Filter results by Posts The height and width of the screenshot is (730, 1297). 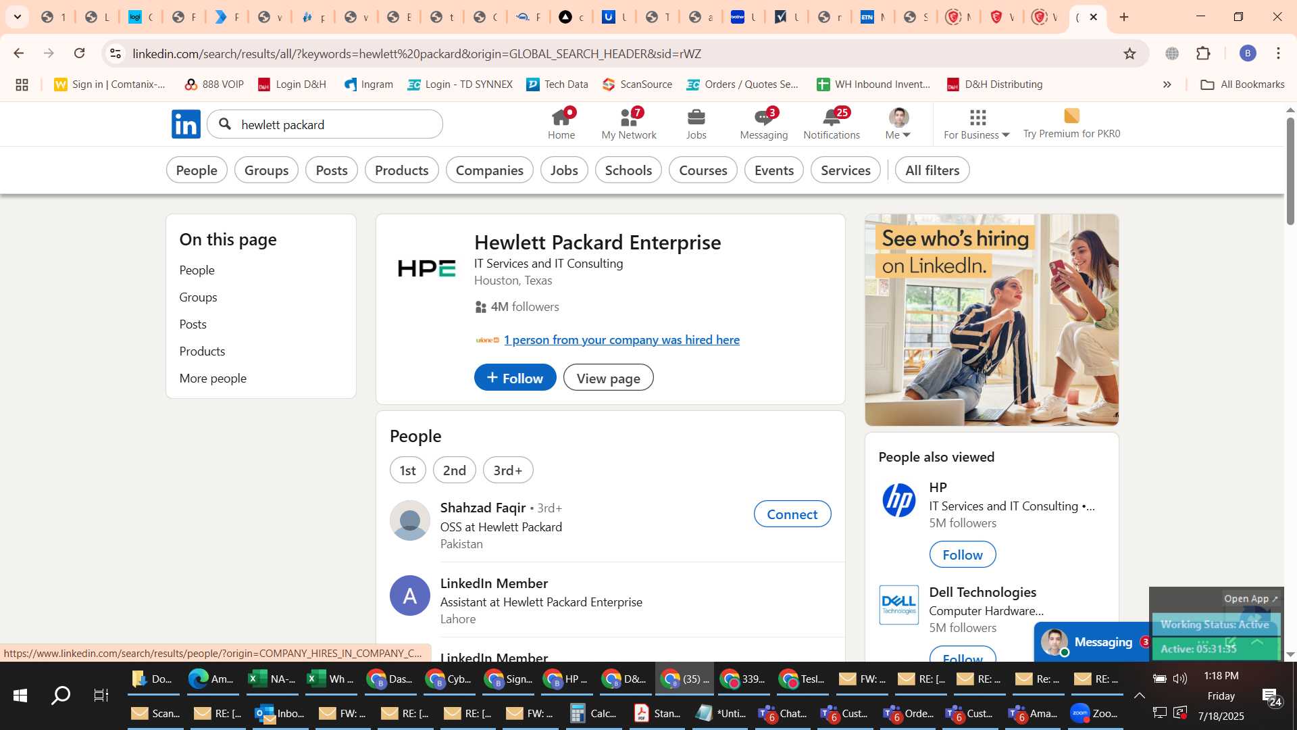332,170
